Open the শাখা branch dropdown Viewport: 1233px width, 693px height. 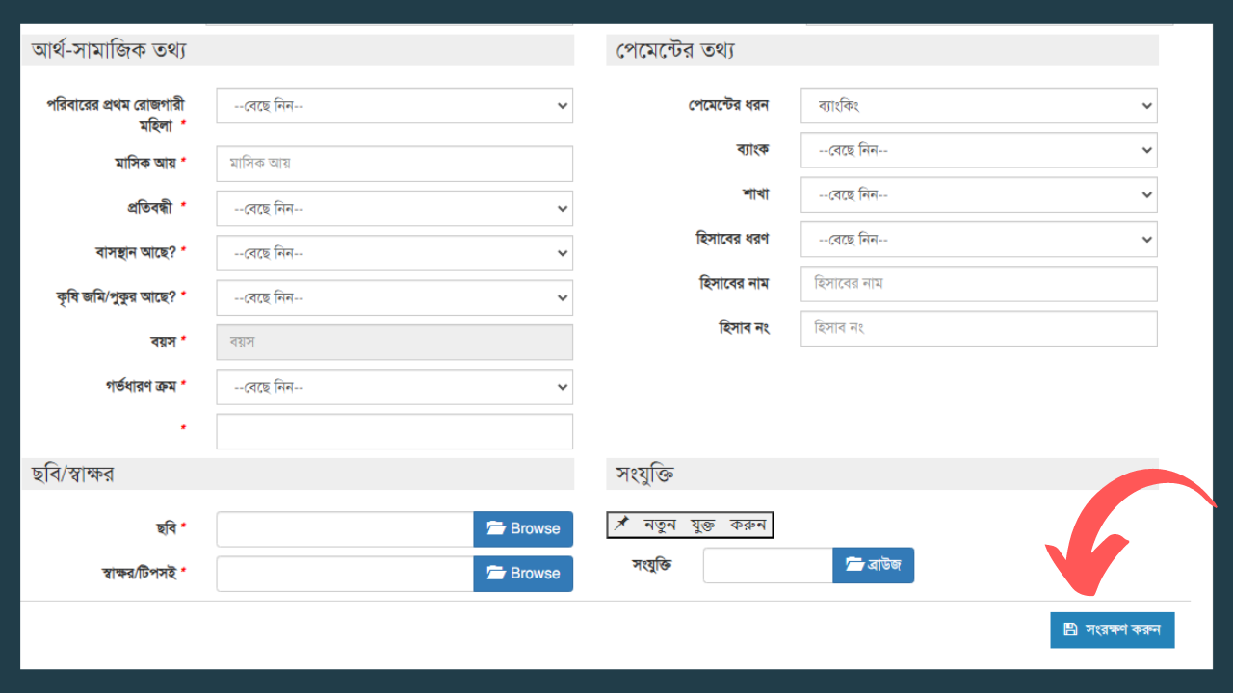point(979,194)
